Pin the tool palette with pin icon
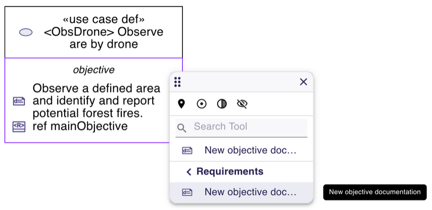Image resolution: width=432 pixels, height=210 pixels. tap(181, 104)
